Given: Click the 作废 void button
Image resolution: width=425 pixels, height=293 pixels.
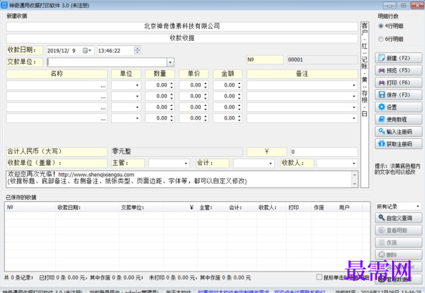Looking at the screenshot, I should (398, 243).
